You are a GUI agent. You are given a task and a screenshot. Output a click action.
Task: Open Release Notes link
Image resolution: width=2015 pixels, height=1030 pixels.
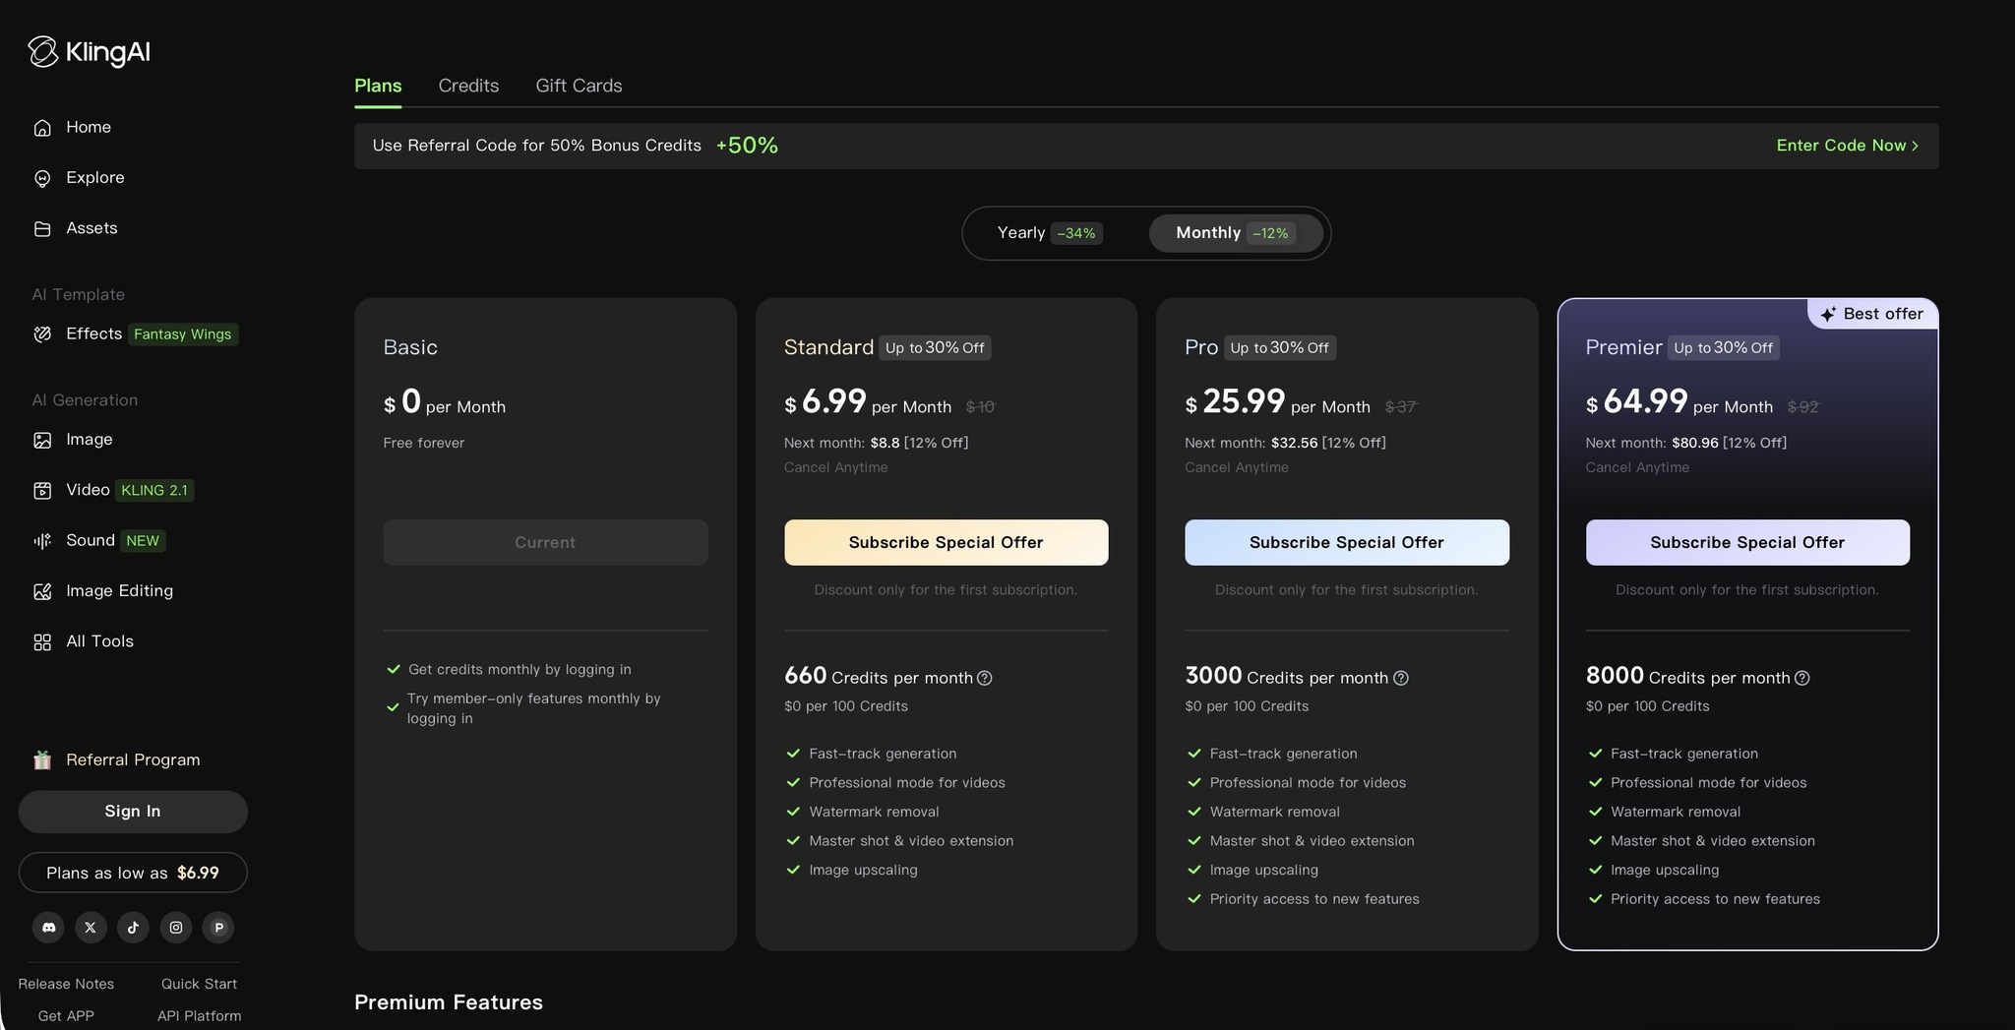click(x=66, y=984)
